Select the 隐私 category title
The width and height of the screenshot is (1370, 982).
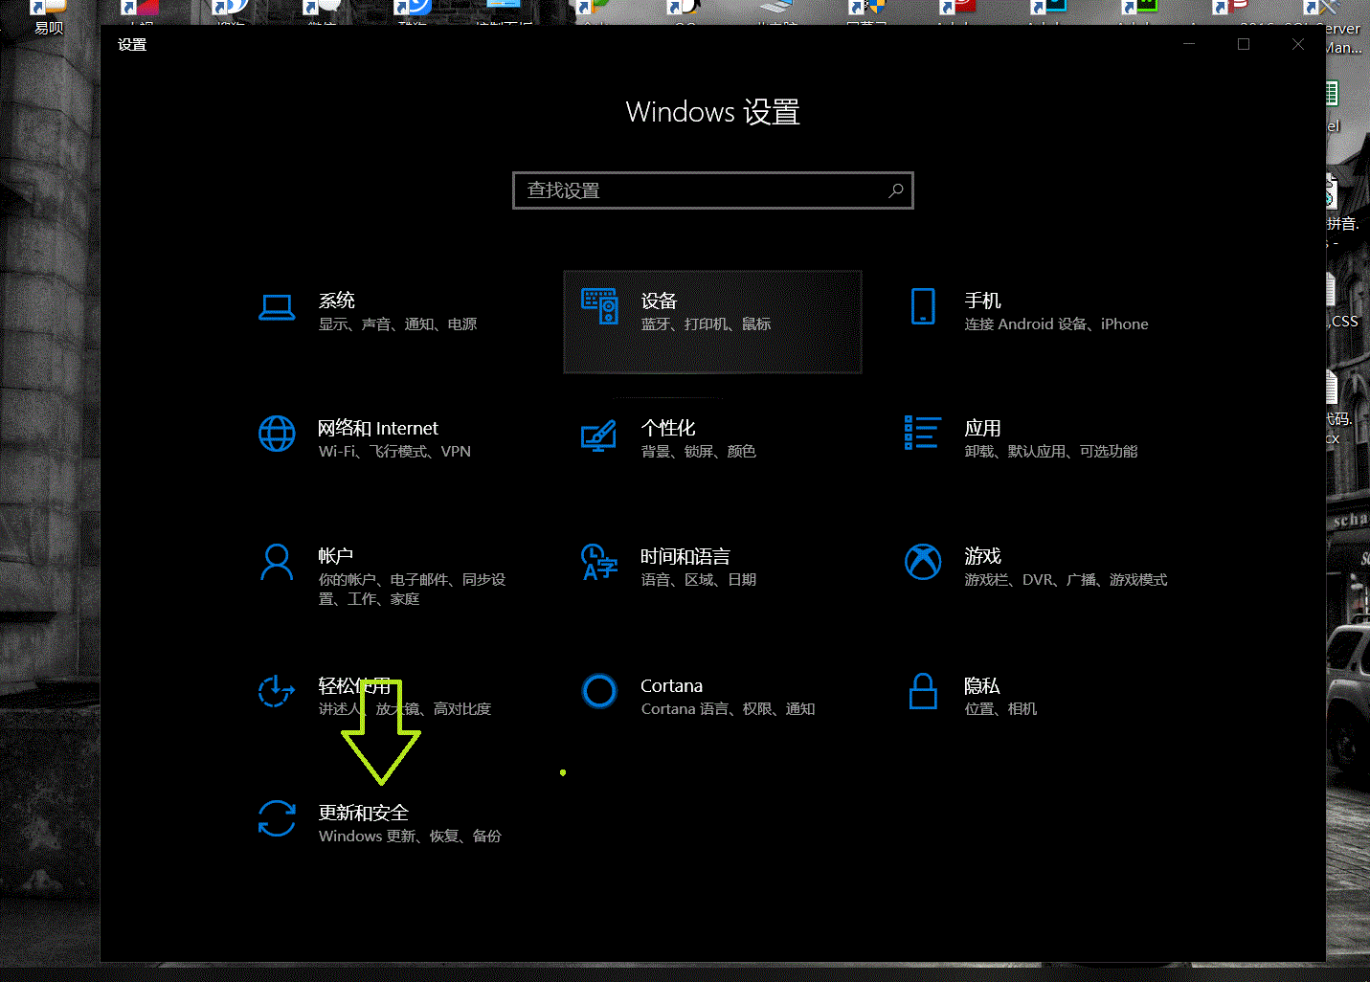pos(982,685)
